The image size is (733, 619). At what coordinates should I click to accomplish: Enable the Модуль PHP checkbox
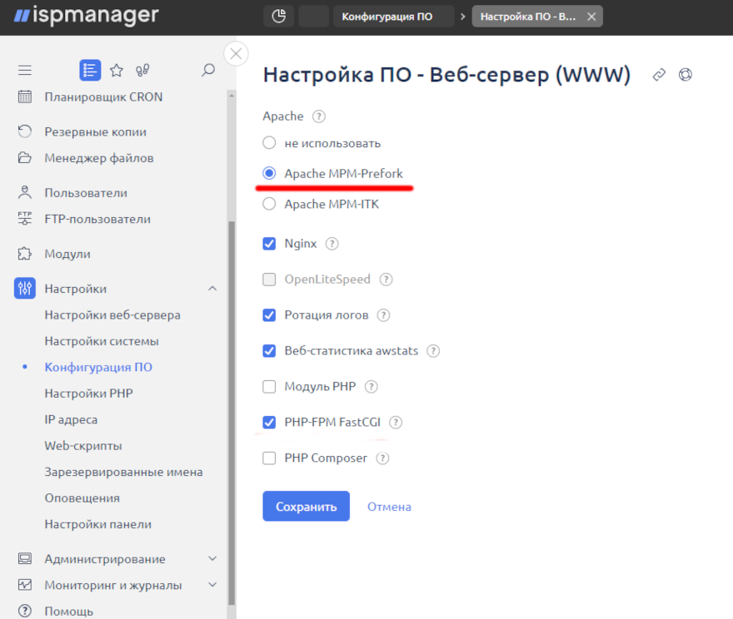[269, 386]
